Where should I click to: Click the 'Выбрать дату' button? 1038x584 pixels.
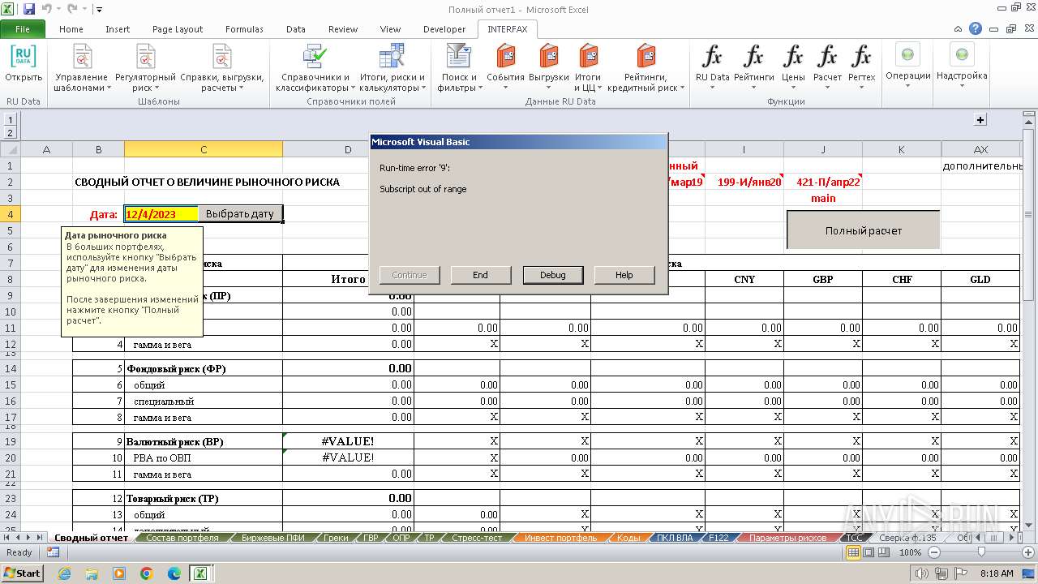pos(240,214)
